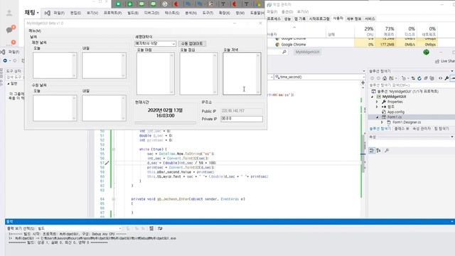Click the output toggle word wrap icon

coord(160,228)
